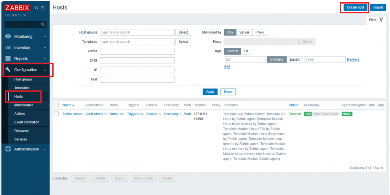This screenshot has width=390, height=195.
Task: Click the Administration gear icon
Action: 8,149
